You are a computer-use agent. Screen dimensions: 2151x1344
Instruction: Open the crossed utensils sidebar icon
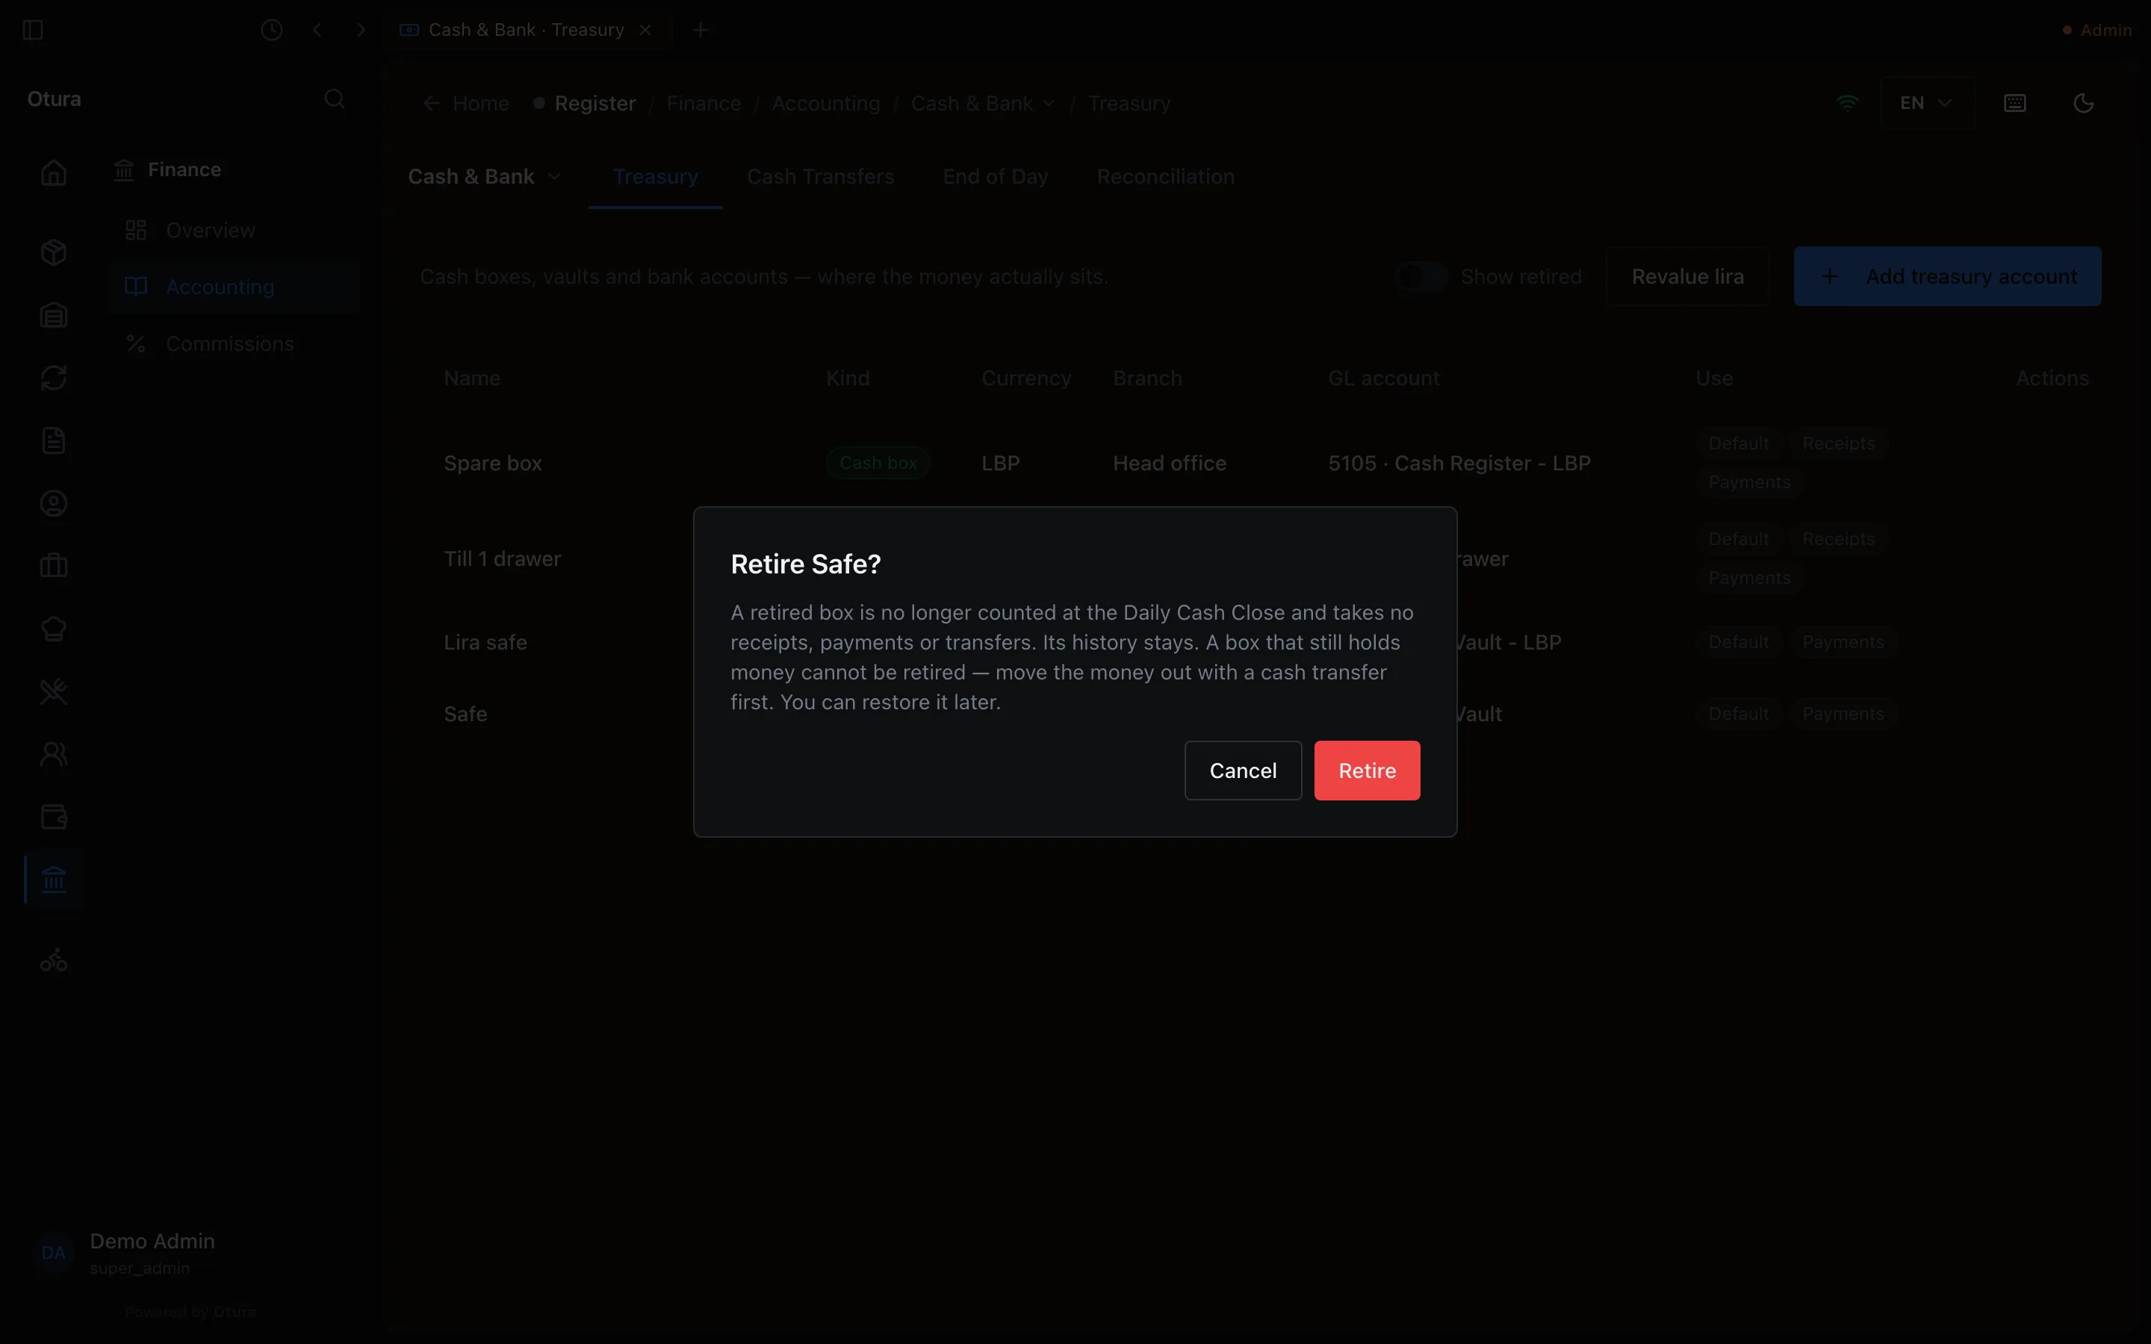coord(53,691)
